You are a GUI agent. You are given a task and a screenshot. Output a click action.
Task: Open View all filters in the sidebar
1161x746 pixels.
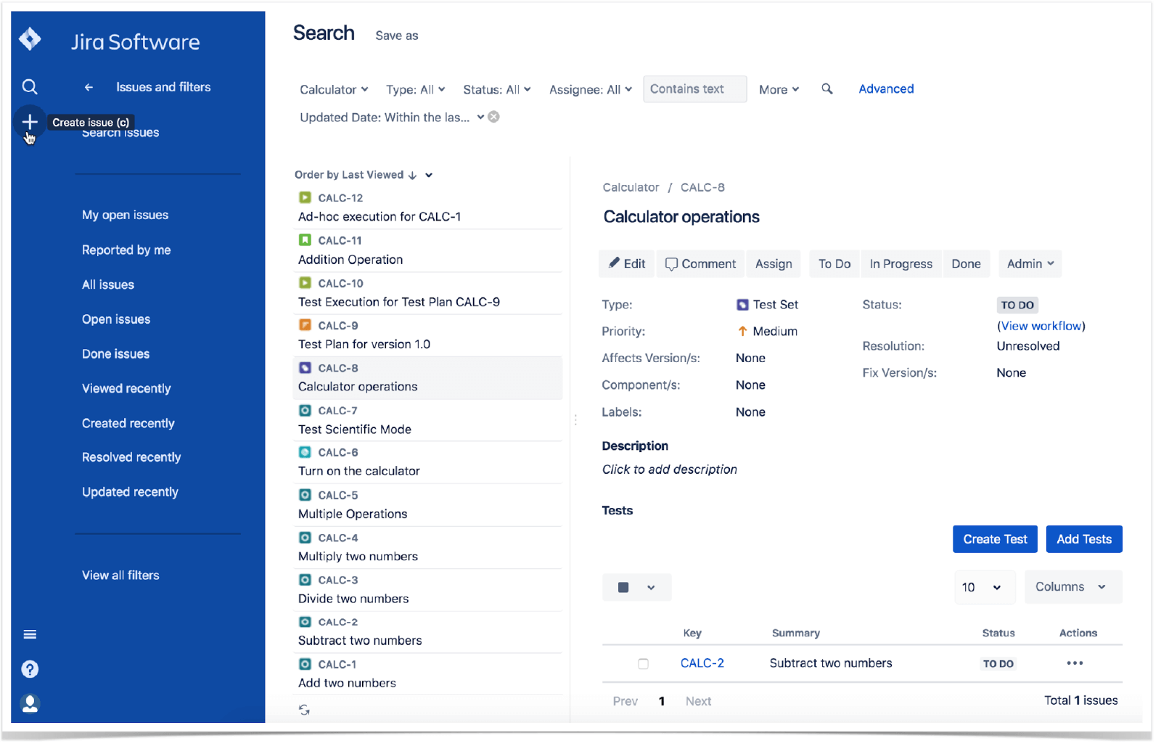click(x=120, y=575)
